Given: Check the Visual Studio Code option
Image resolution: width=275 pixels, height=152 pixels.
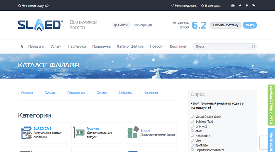Looking at the screenshot, I should click(x=192, y=117).
